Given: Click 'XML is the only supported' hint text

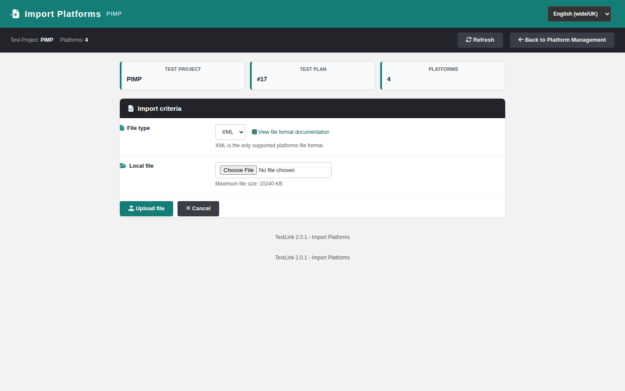Looking at the screenshot, I should tap(270, 146).
